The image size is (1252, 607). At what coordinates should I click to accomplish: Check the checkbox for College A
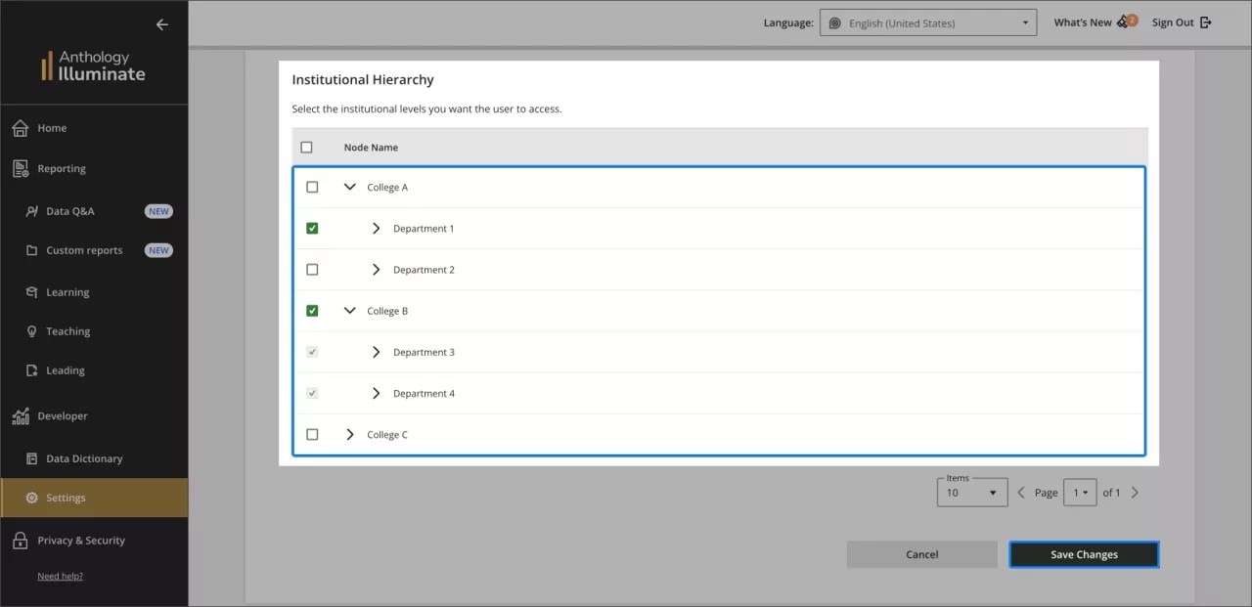tap(312, 186)
